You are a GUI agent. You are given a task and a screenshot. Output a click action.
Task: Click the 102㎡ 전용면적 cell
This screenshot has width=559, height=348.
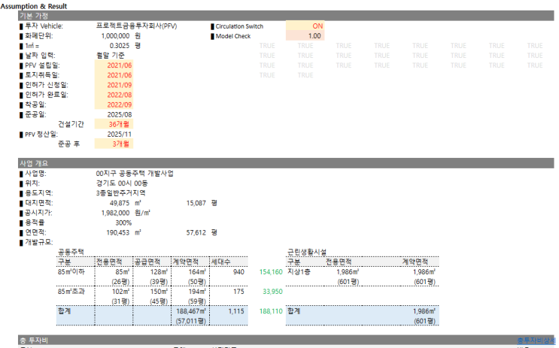pyautogui.click(x=120, y=292)
